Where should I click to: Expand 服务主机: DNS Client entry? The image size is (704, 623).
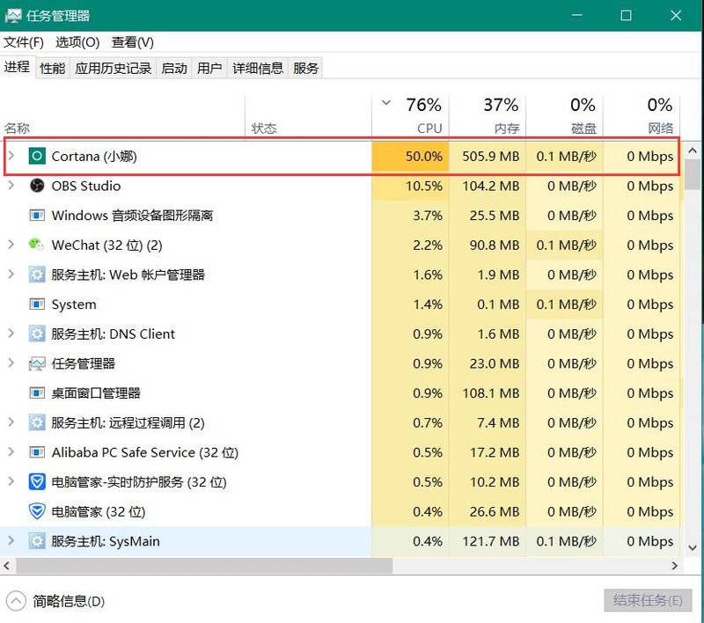point(11,333)
